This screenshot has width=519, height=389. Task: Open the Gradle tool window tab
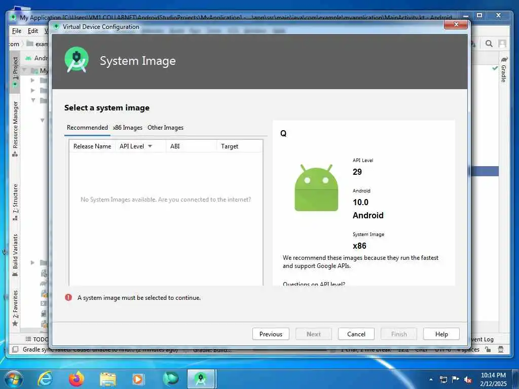(x=503, y=69)
